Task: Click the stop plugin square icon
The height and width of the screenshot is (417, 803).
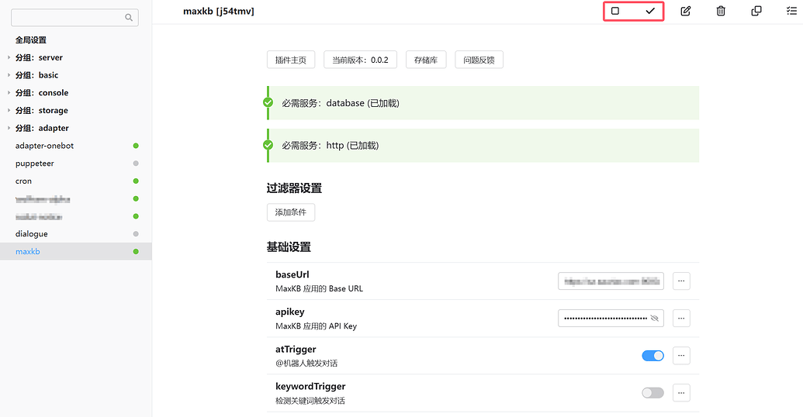Action: point(615,11)
